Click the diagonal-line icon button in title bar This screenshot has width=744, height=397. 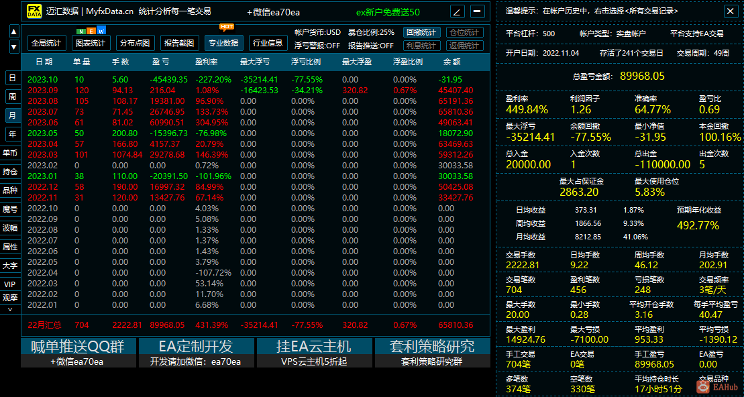point(457,11)
